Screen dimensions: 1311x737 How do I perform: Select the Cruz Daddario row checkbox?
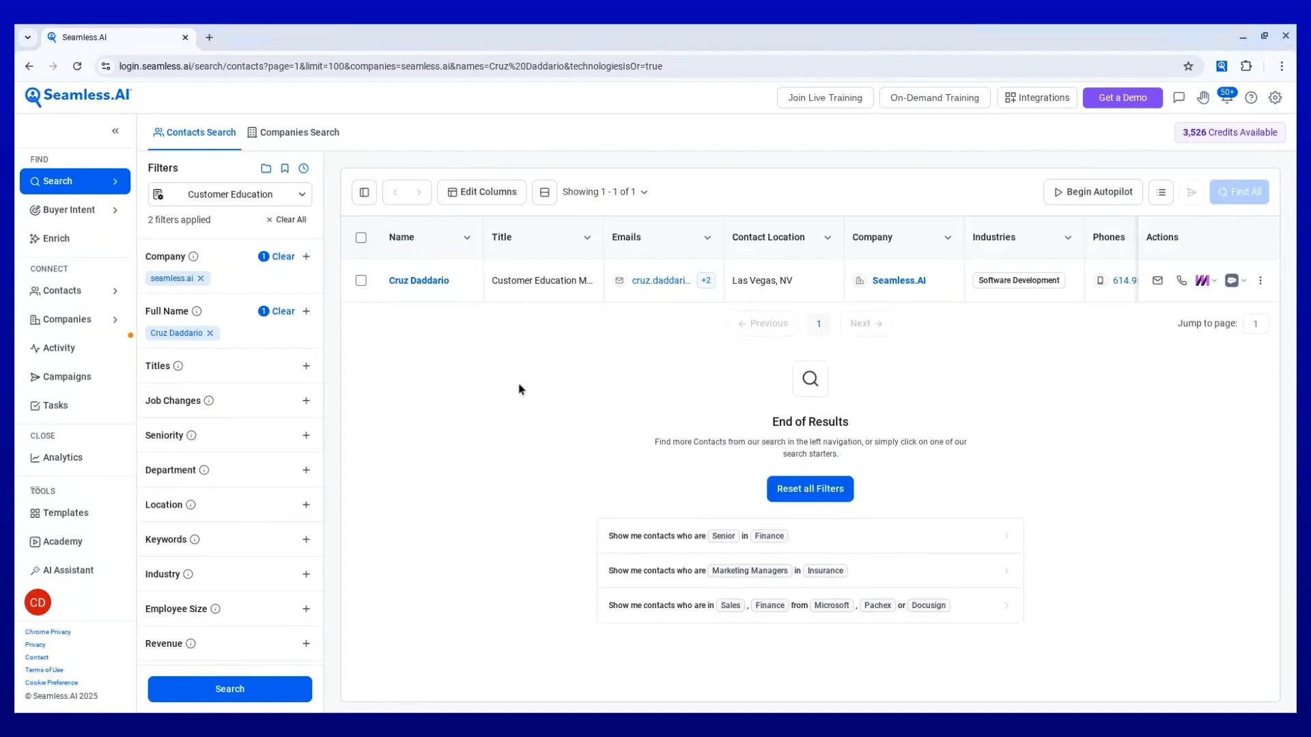361,280
